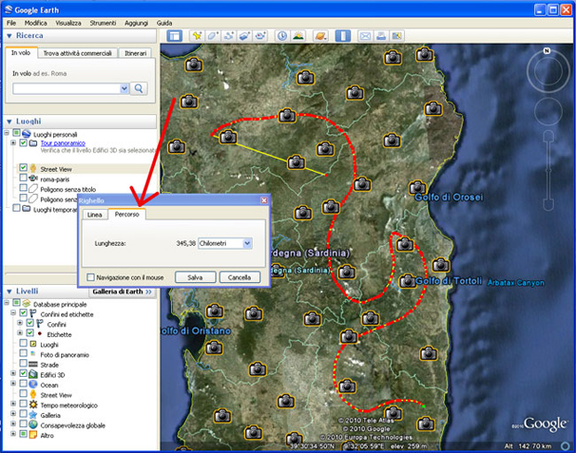Expand the Etichette layer node
The width and height of the screenshot is (576, 453).
click(x=20, y=333)
